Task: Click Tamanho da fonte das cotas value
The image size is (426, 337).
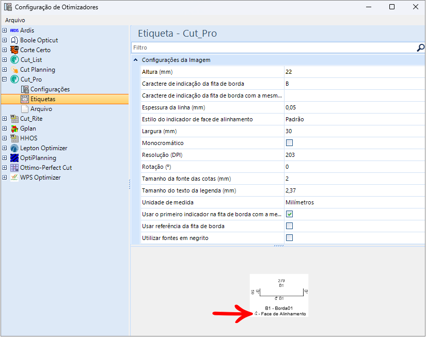Action: [x=354, y=179]
